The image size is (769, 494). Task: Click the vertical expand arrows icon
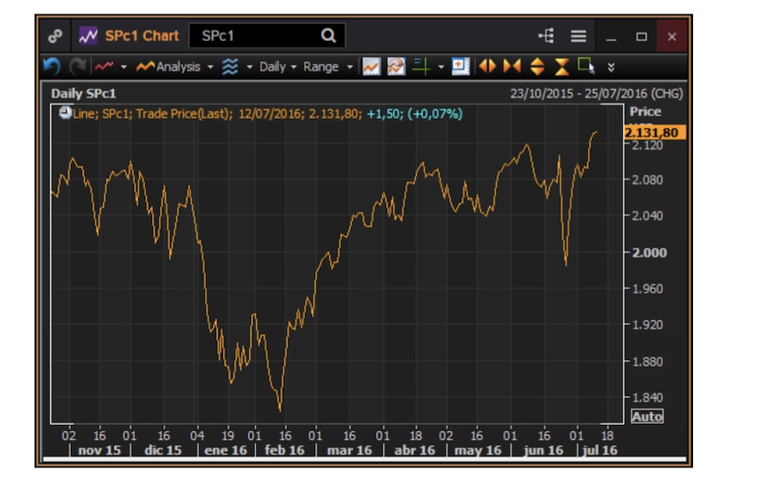point(537,66)
